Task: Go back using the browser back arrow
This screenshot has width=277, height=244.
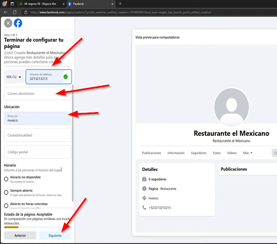Action: pos(6,12)
